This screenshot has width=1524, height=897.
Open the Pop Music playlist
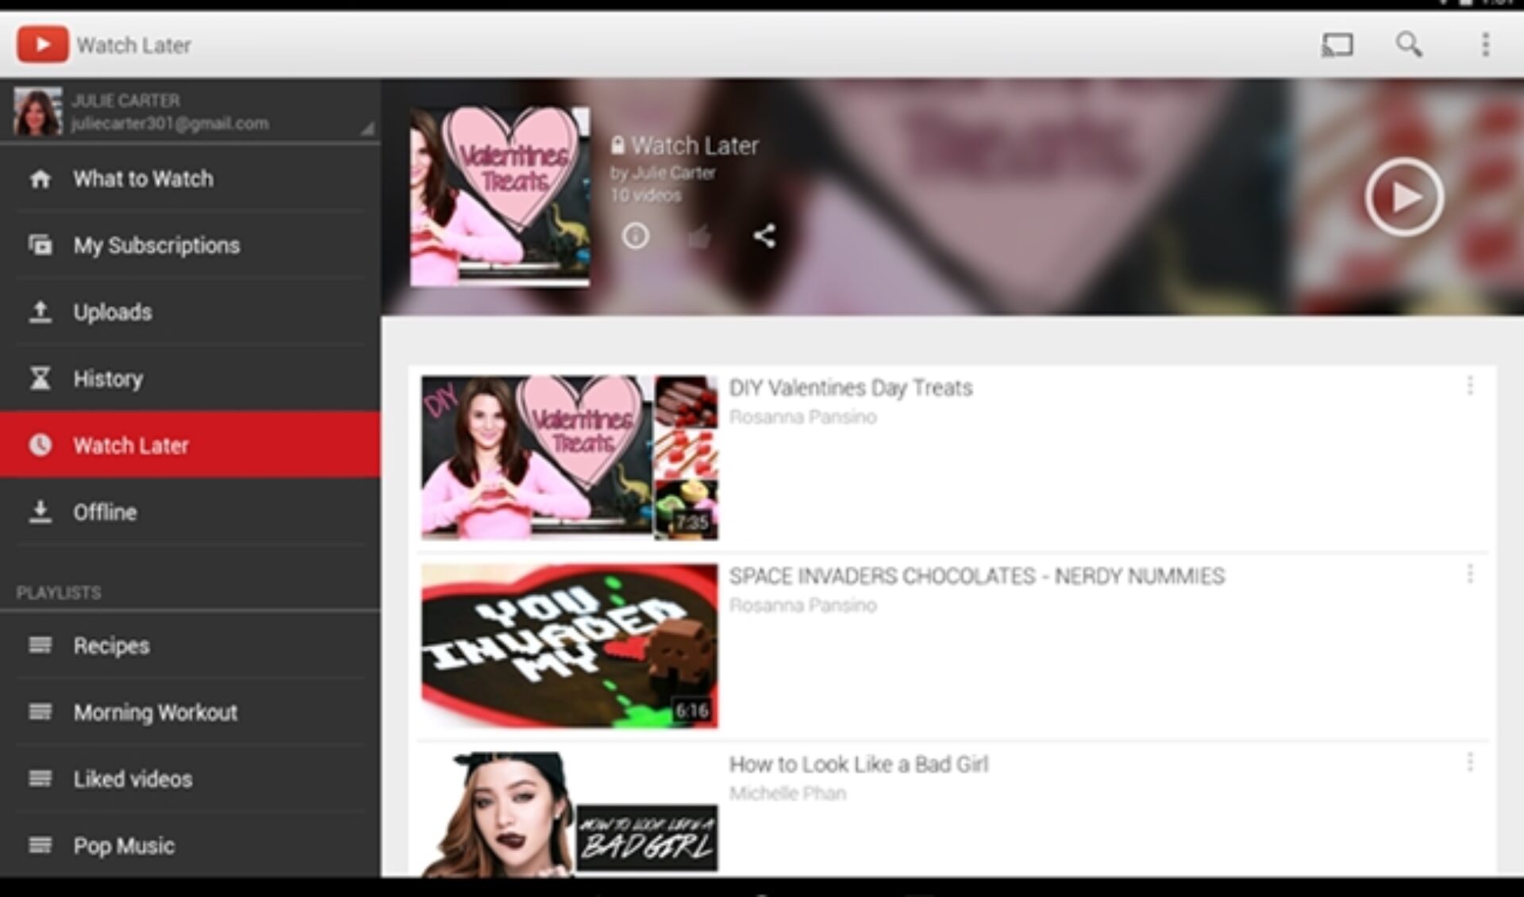(x=190, y=845)
